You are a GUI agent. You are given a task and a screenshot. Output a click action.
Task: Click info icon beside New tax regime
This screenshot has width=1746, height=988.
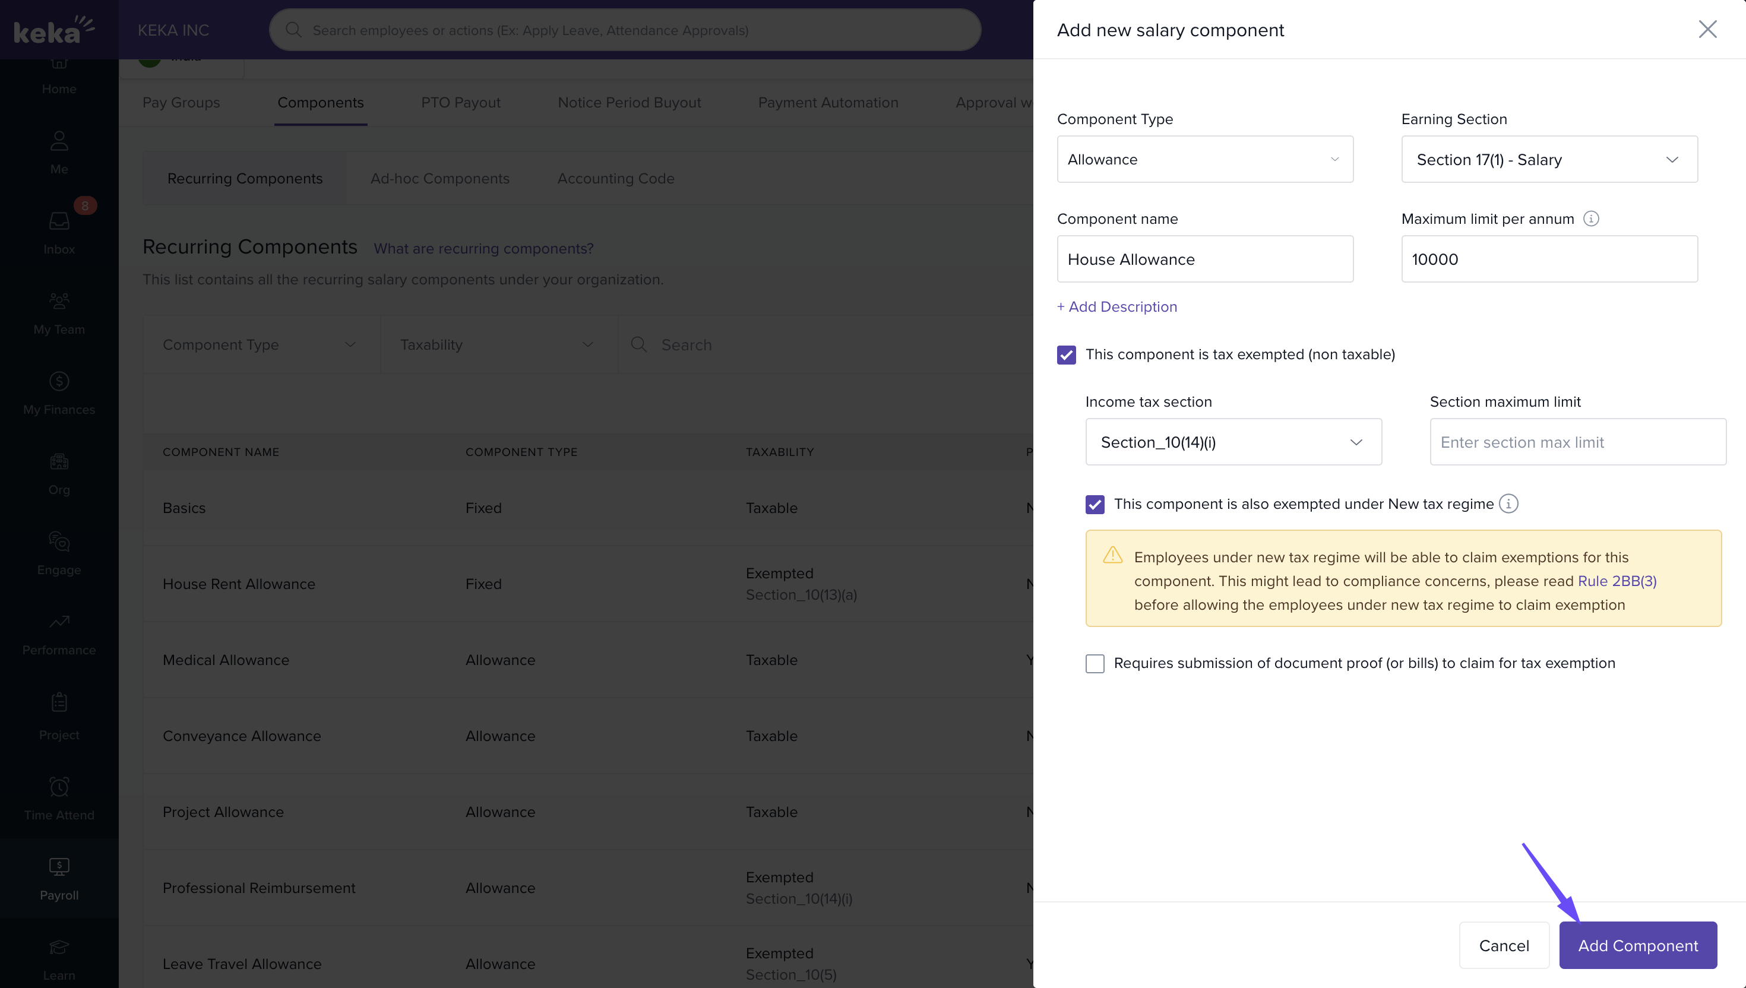tap(1508, 503)
